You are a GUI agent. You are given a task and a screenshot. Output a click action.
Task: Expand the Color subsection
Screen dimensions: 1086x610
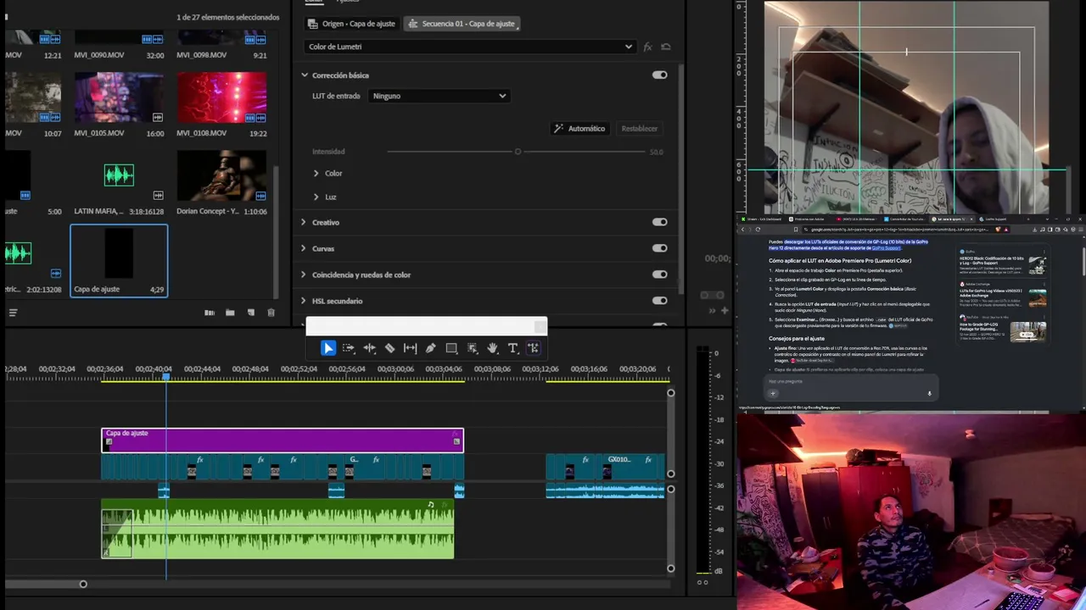316,173
